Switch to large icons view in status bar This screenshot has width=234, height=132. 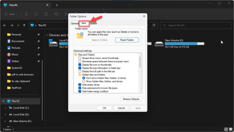231,129
